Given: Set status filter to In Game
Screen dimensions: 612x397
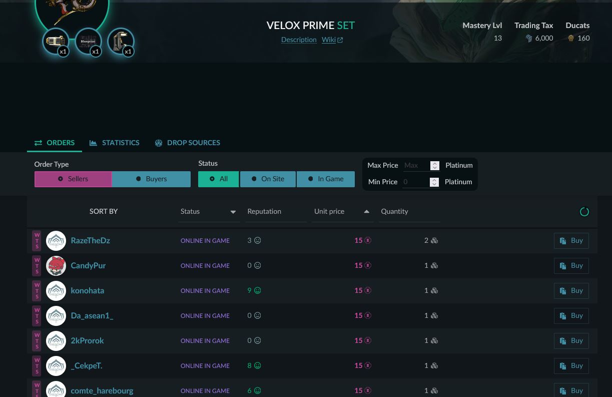Looking at the screenshot, I should point(326,179).
